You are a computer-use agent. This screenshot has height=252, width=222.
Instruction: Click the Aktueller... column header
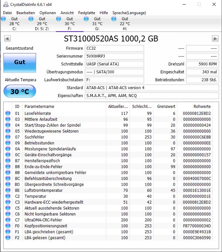[x=118, y=106]
